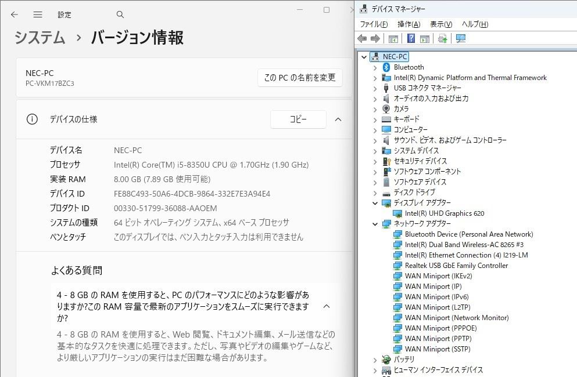Click the product ID 00330-51799-36088-AAOEM
The height and width of the screenshot is (377, 577).
[x=165, y=208]
